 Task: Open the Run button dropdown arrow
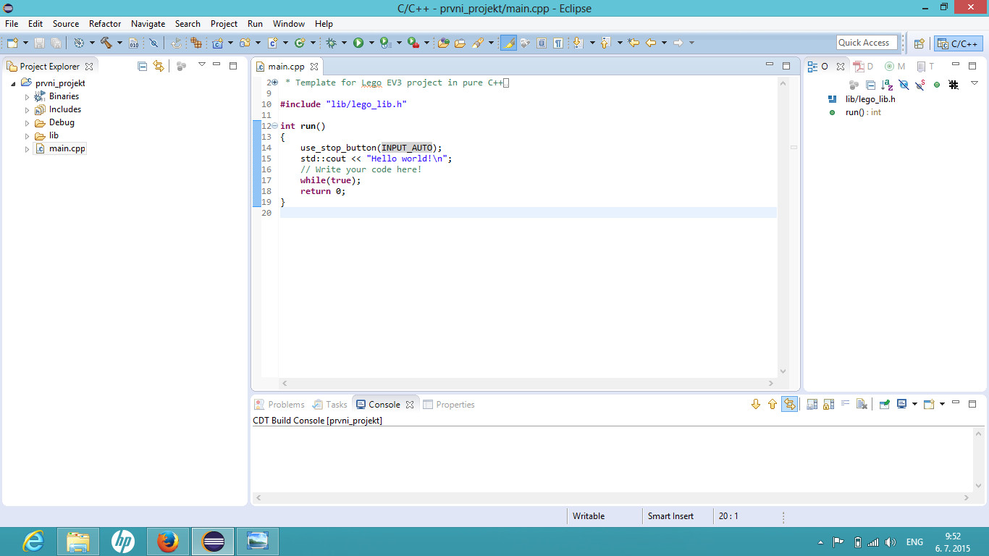(x=371, y=43)
